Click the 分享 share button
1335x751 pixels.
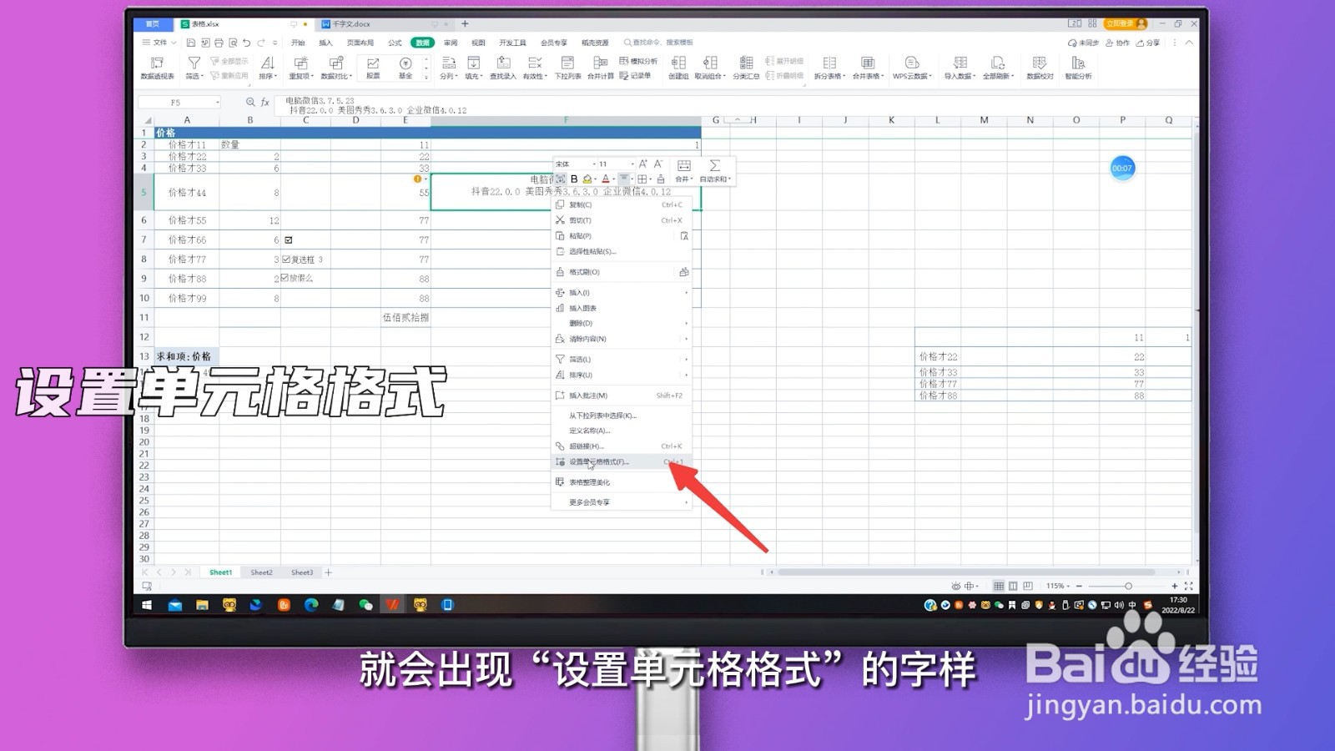click(x=1148, y=43)
